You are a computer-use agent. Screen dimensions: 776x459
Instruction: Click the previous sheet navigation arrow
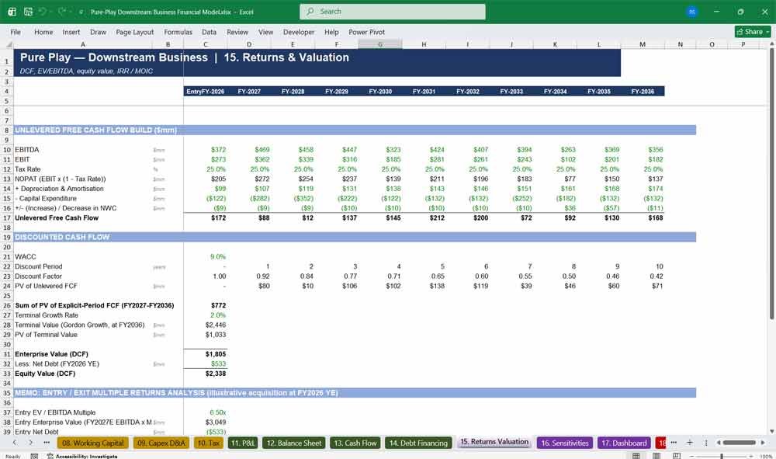(x=15, y=443)
